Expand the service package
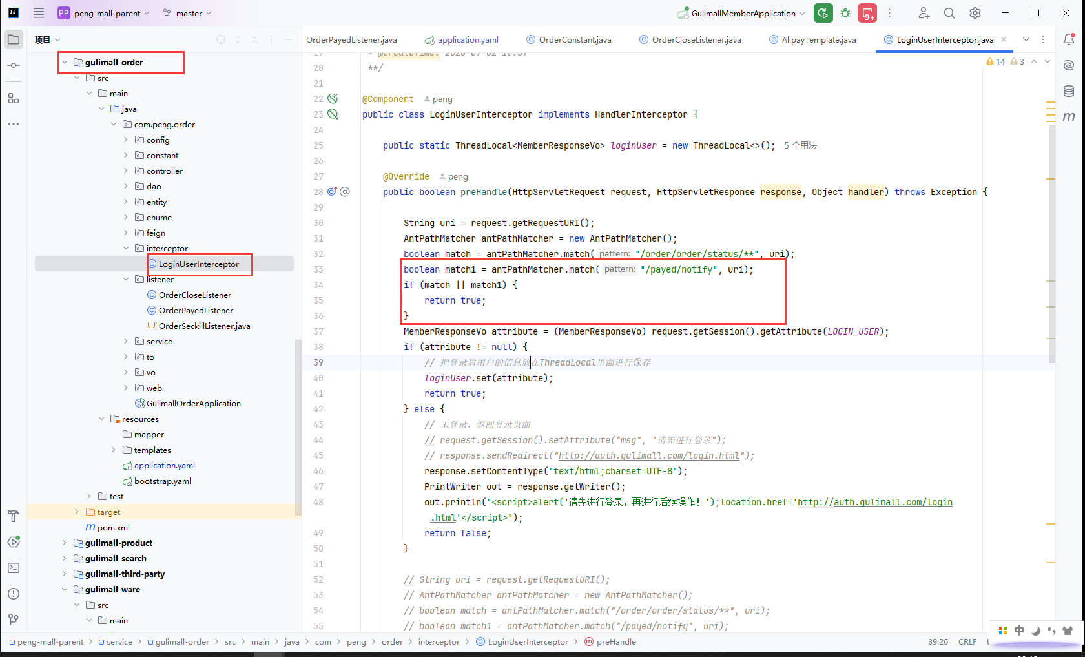The height and width of the screenshot is (657, 1085). coord(126,342)
